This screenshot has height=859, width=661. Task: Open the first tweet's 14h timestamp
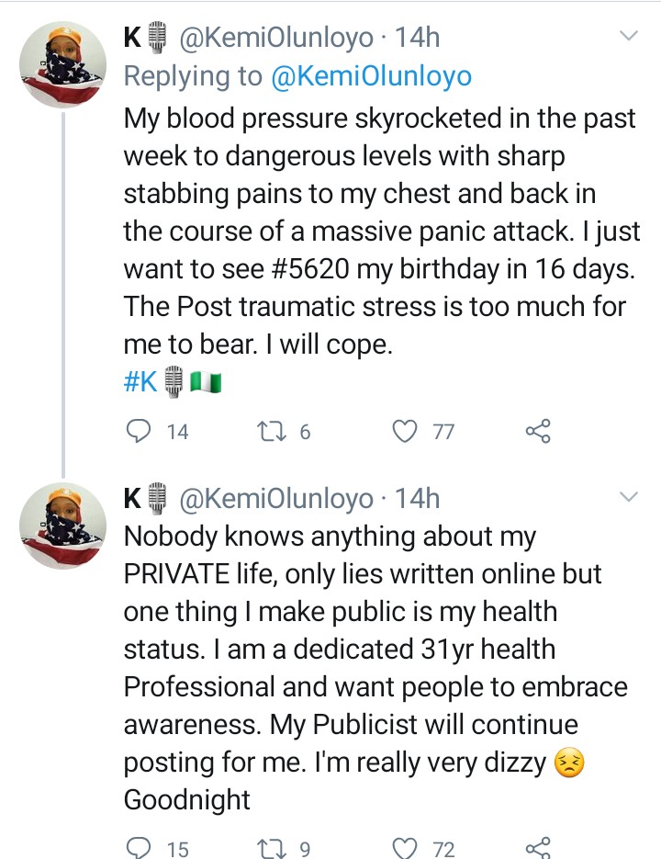[x=417, y=38]
